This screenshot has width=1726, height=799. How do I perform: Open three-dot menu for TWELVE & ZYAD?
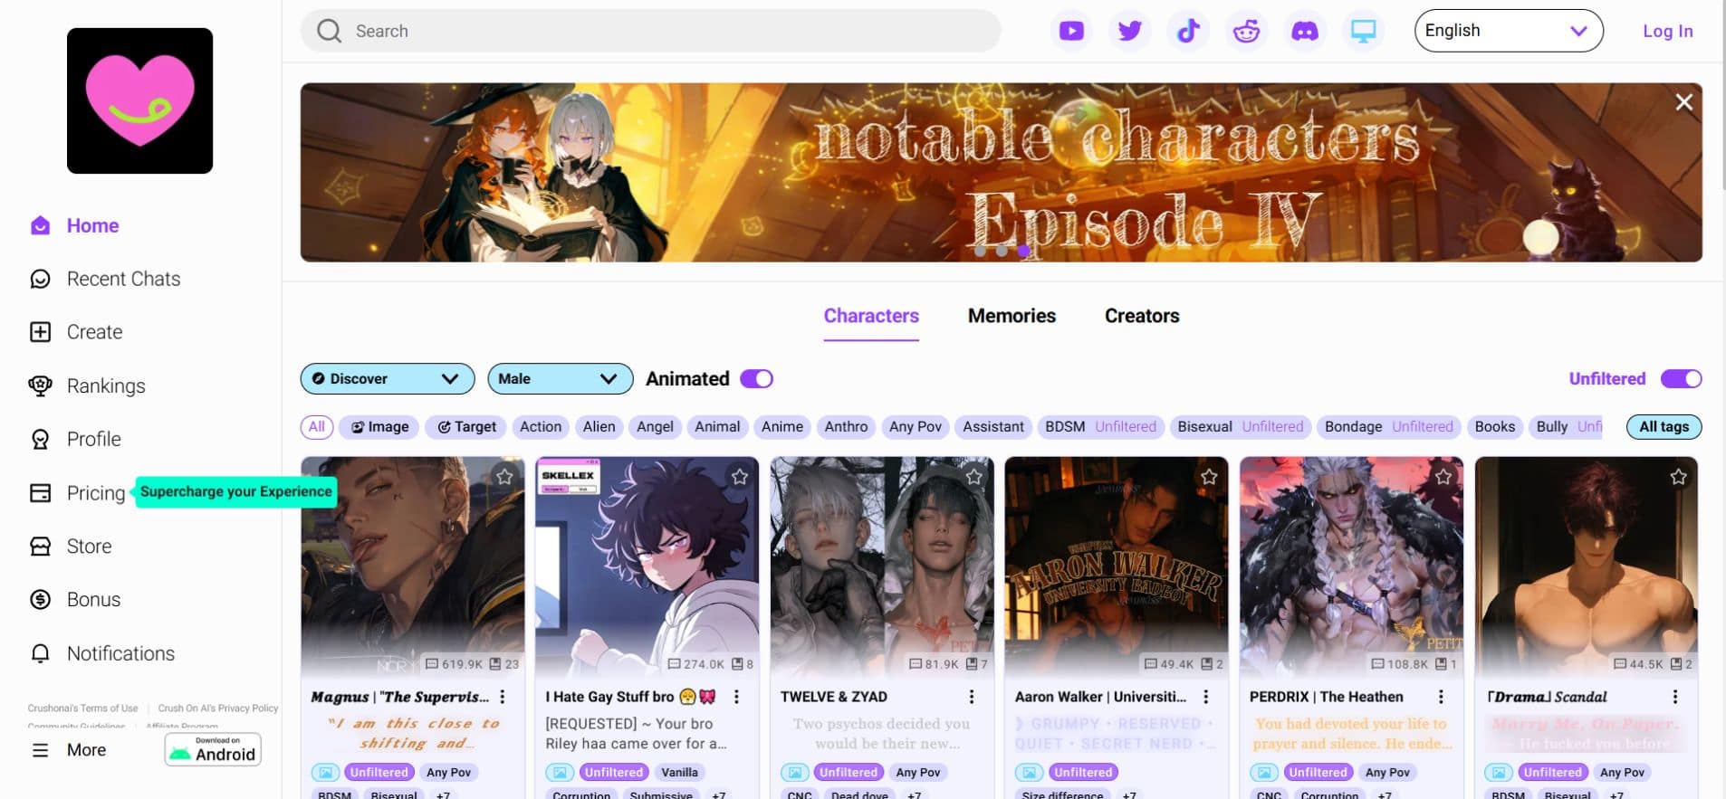click(x=972, y=697)
